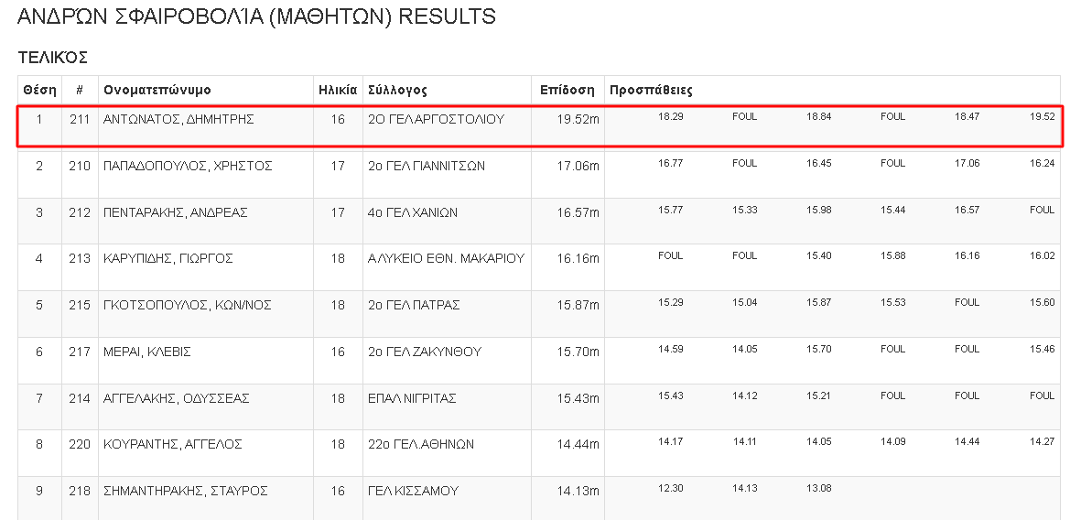The image size is (1070, 520).
Task: Click the 19.52m winning result cell
Action: 578,120
